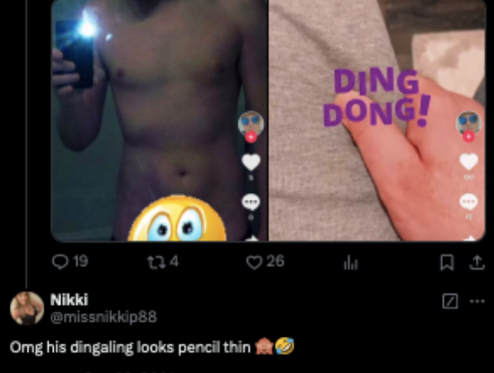Open the Grok slash icon beside Nikki's reply
494x373 pixels.
coord(450,301)
